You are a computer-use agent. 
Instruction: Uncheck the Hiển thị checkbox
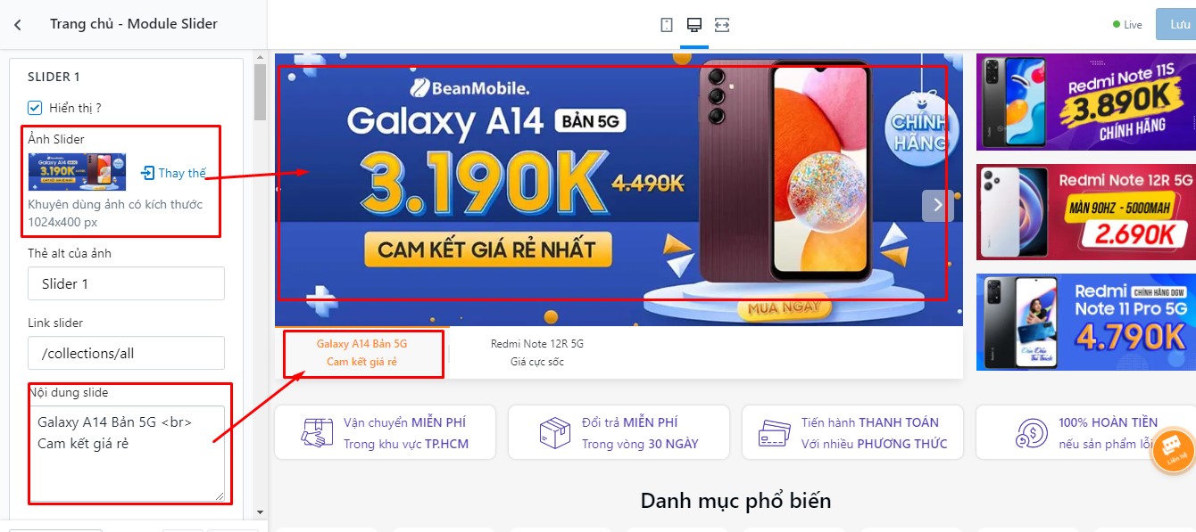(x=35, y=108)
